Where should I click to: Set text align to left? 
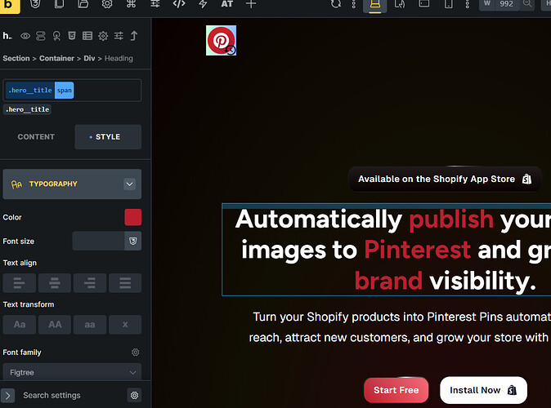pos(20,283)
